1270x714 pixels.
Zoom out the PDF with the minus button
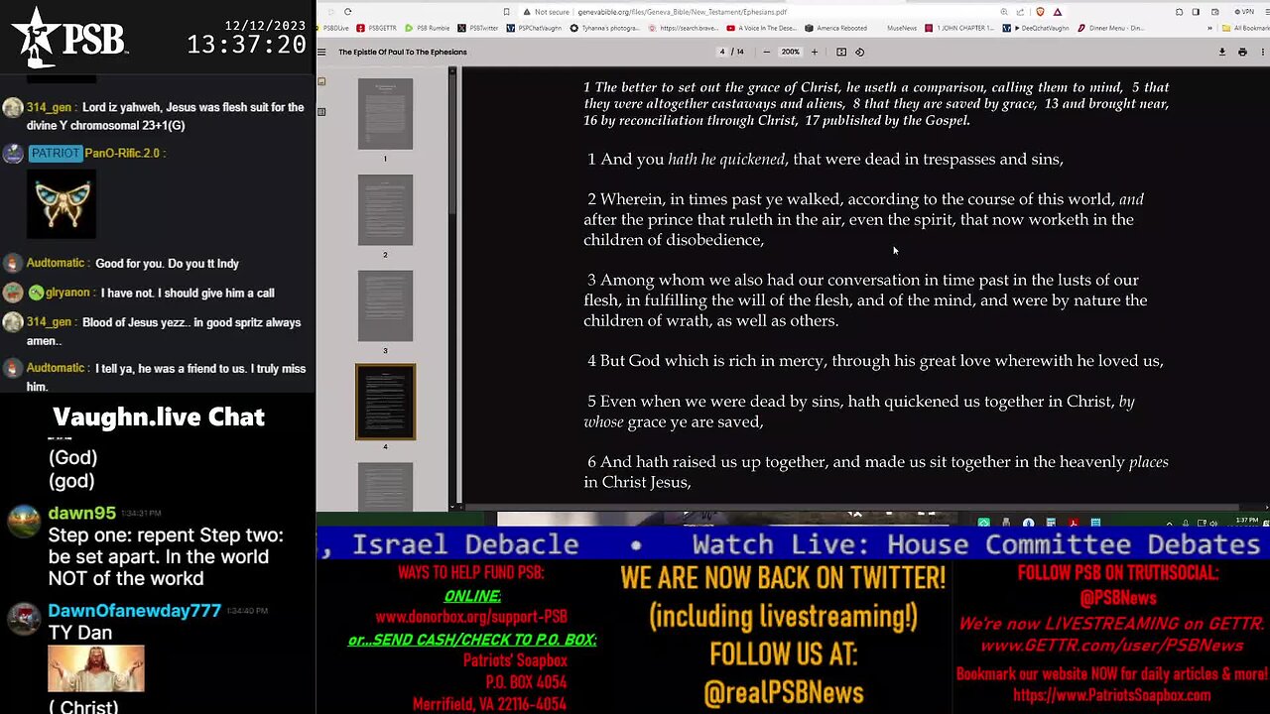[766, 52]
